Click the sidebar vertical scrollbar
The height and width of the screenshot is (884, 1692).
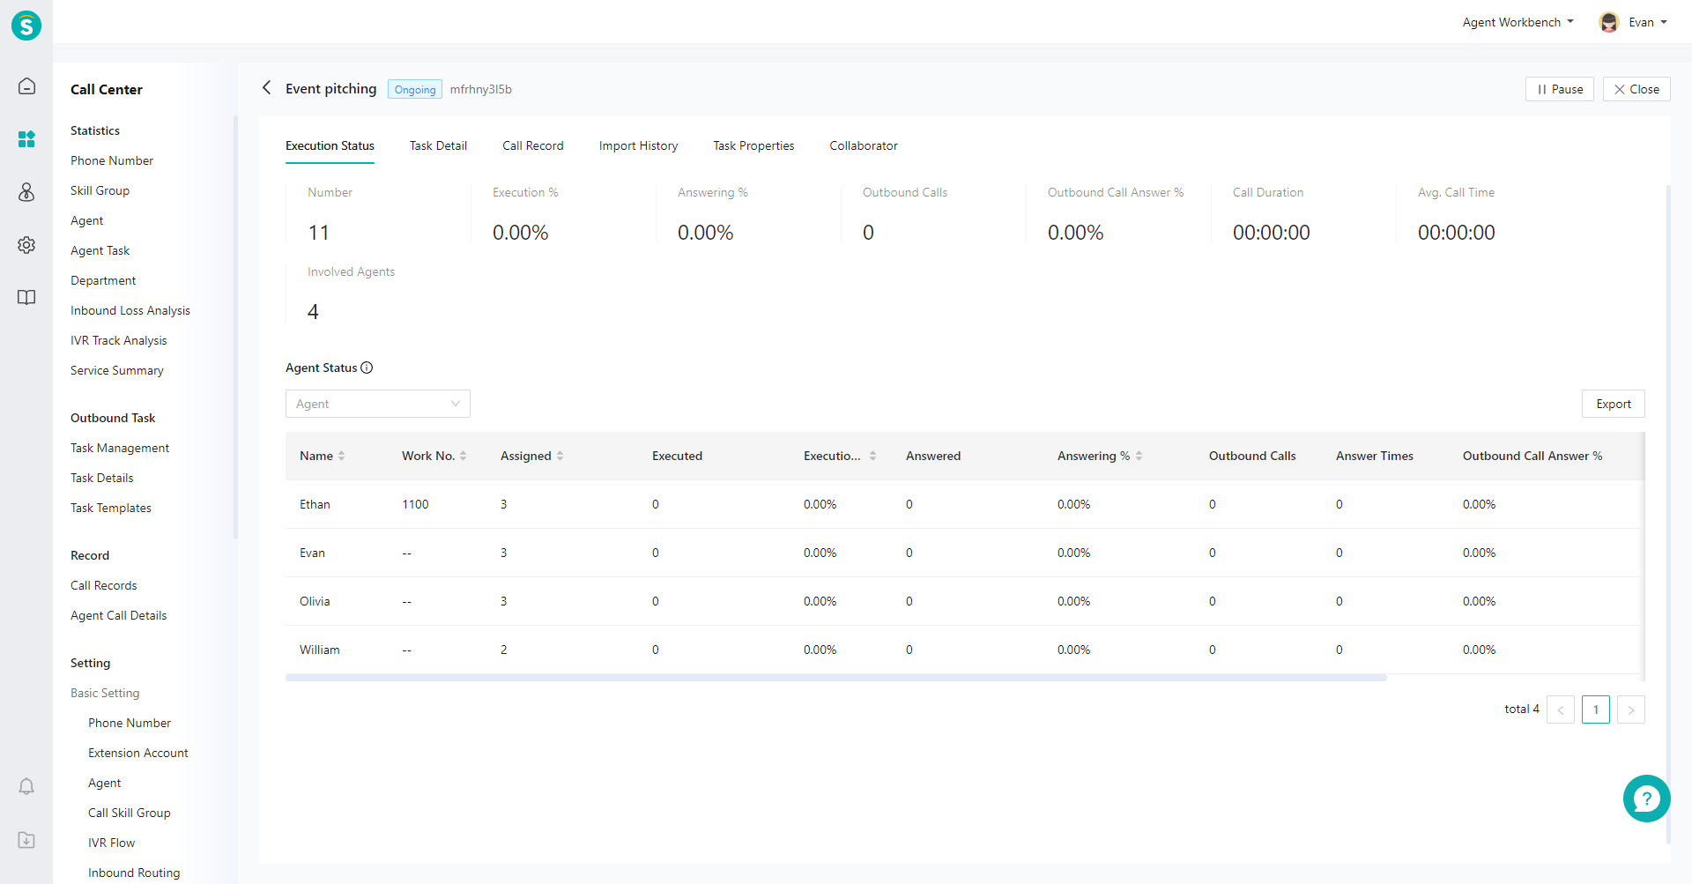(x=235, y=326)
